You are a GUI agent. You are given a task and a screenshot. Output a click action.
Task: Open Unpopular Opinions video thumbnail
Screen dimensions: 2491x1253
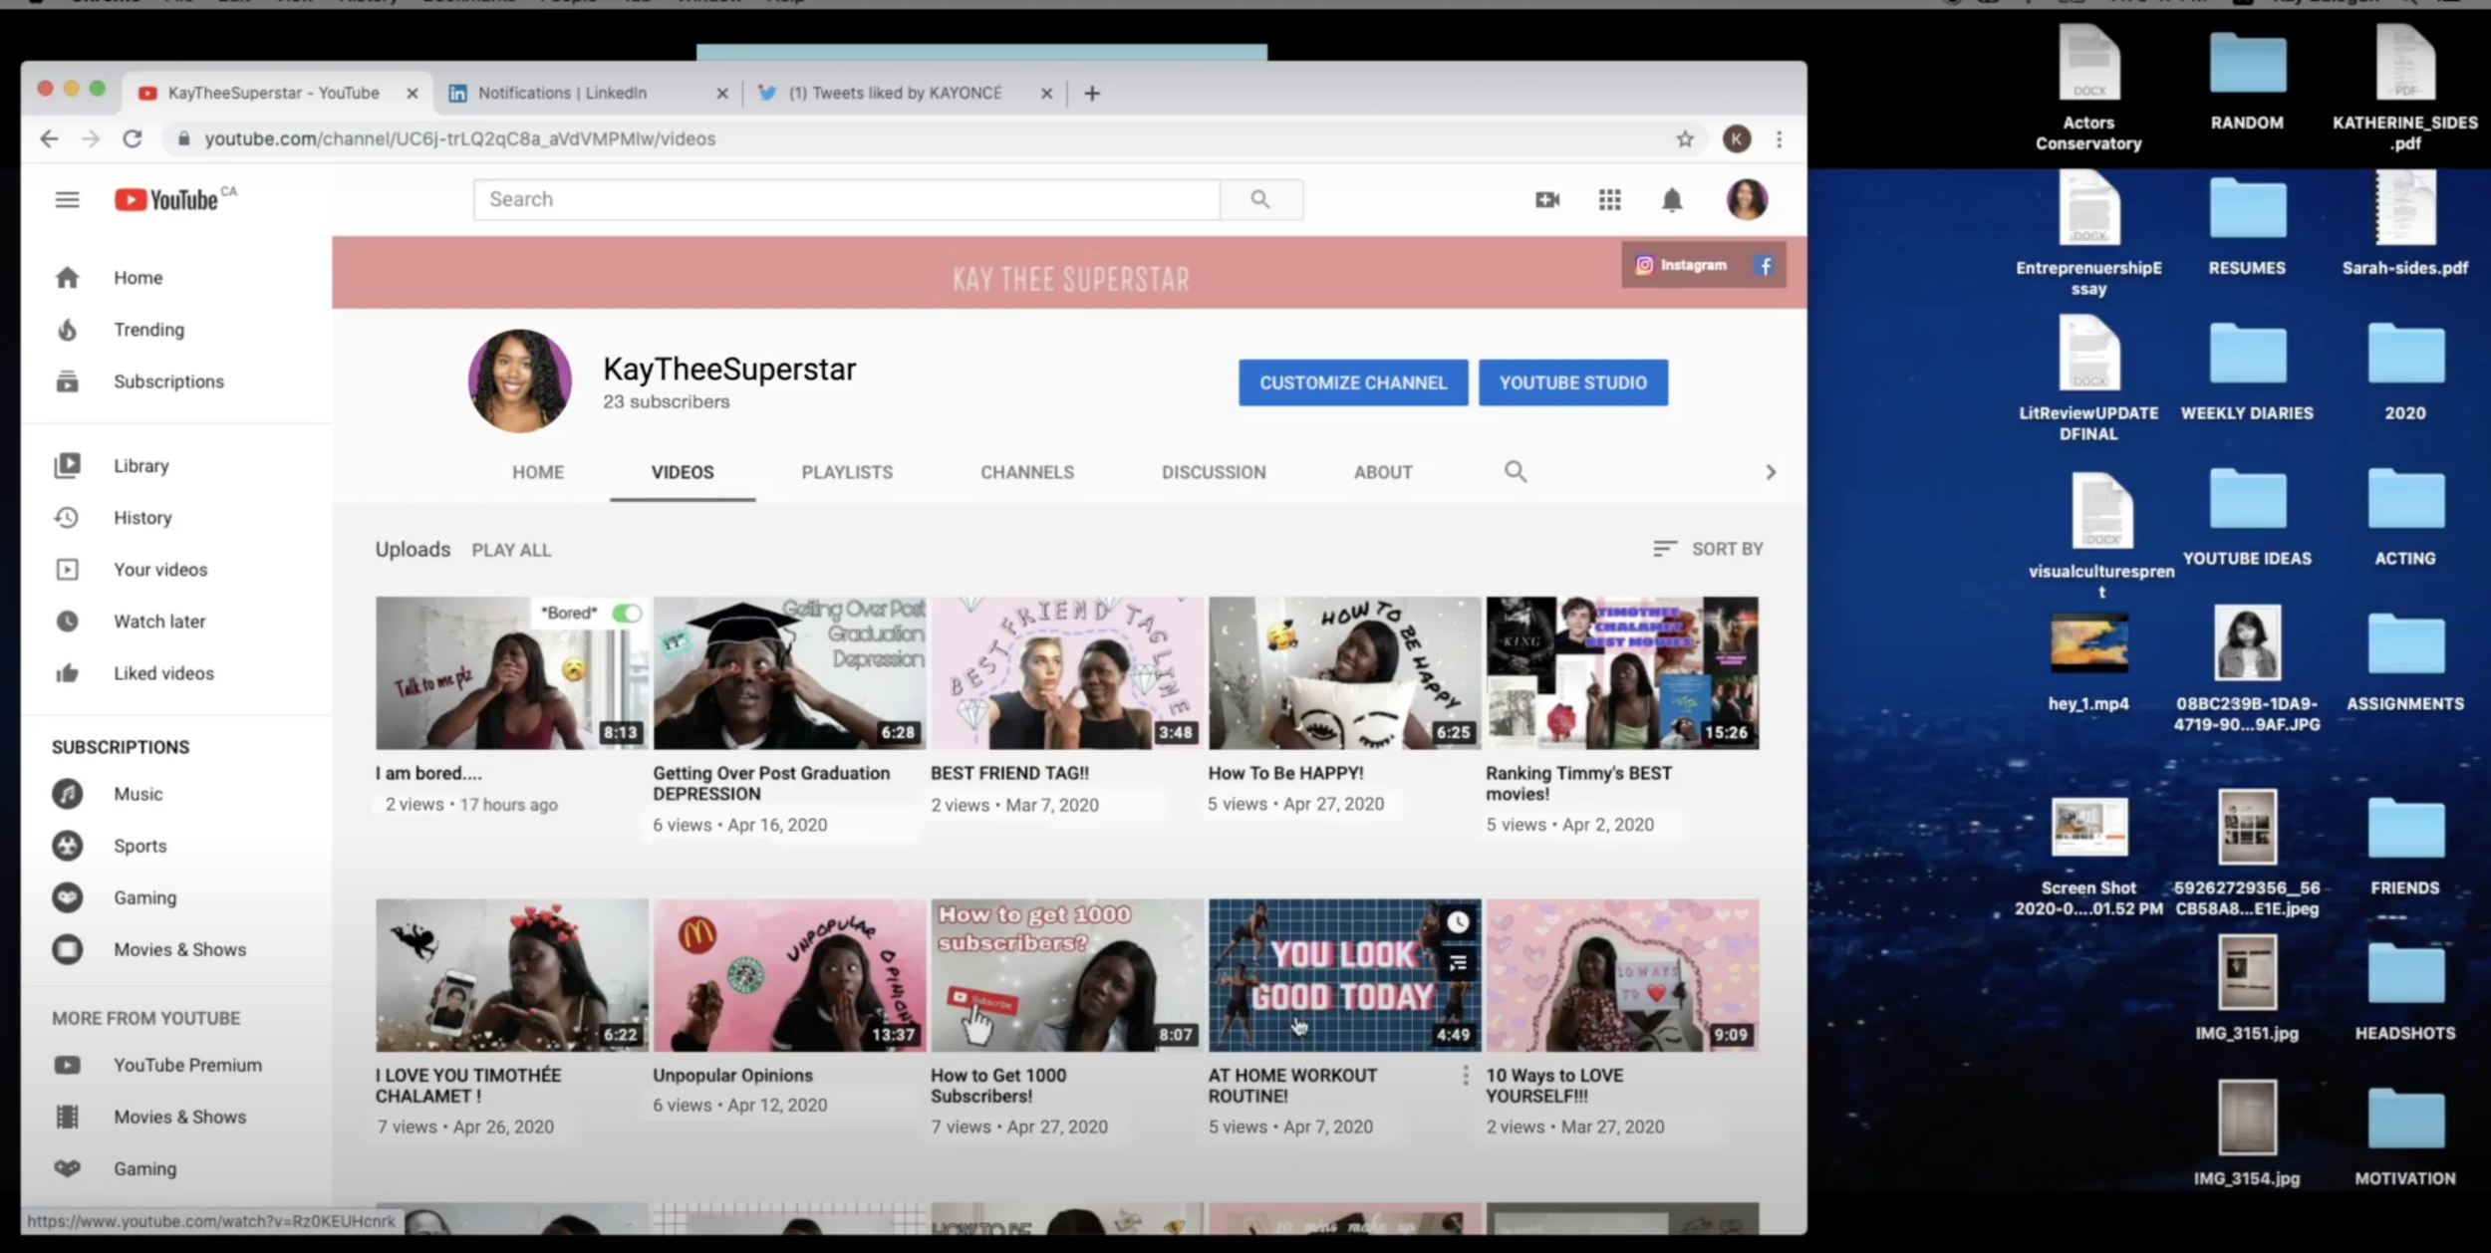789,976
